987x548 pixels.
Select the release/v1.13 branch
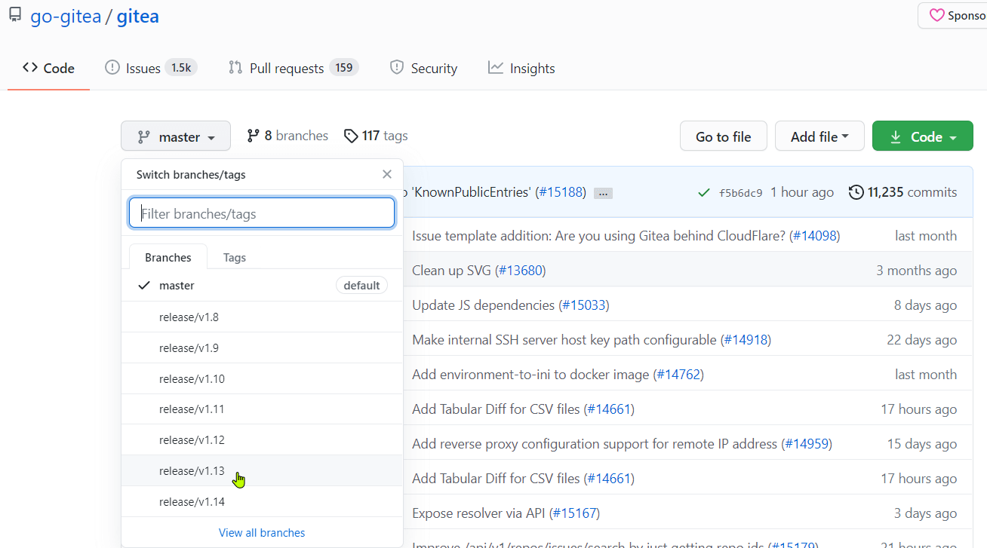pos(192,471)
